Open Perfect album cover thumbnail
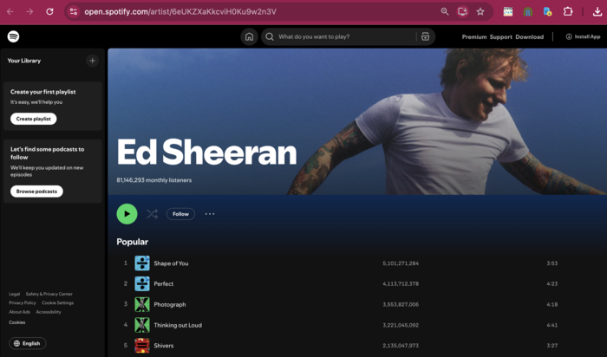The image size is (607, 357). click(142, 283)
